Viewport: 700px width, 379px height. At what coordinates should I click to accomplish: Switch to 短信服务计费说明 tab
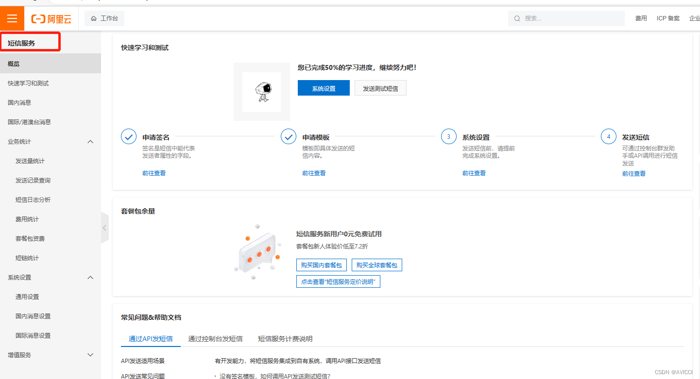285,339
